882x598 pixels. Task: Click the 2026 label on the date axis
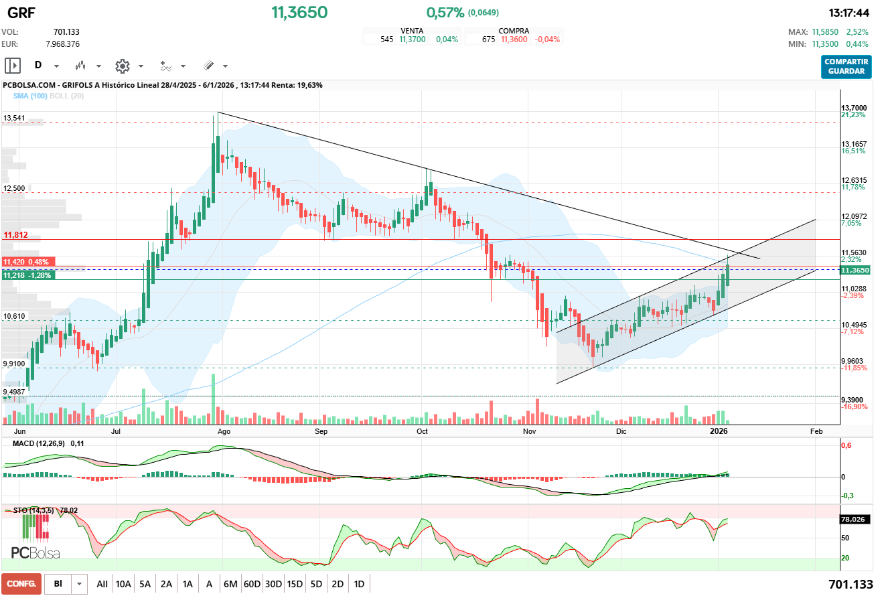pyautogui.click(x=718, y=432)
